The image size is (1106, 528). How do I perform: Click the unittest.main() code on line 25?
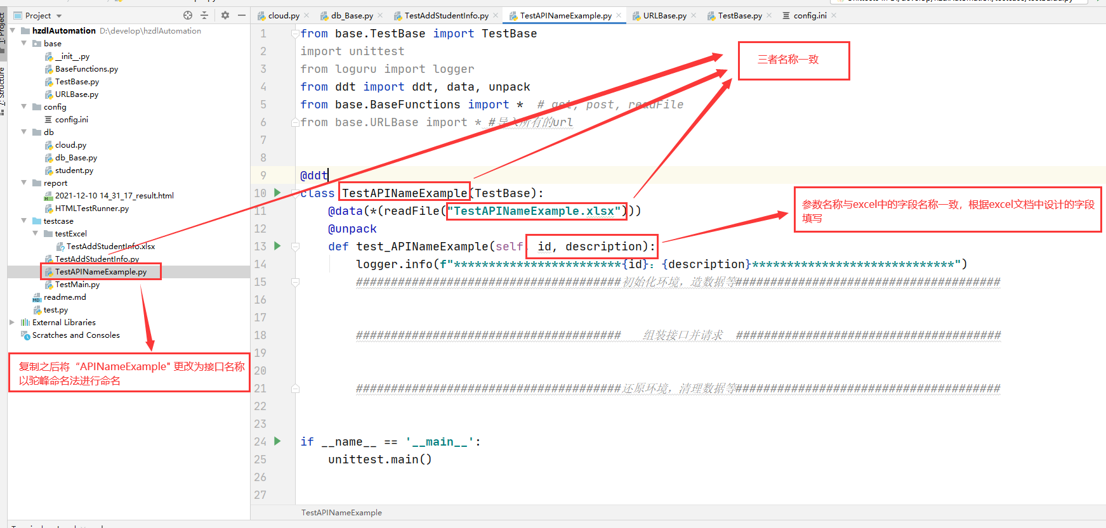click(380, 460)
